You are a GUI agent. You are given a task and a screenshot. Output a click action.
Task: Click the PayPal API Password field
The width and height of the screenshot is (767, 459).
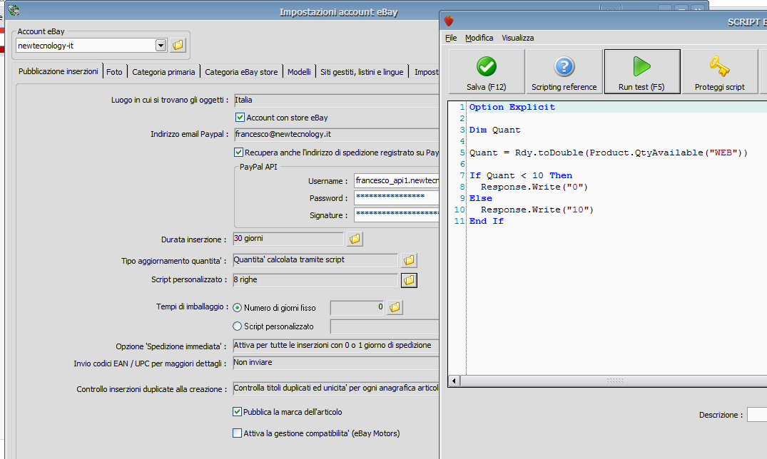click(x=396, y=197)
